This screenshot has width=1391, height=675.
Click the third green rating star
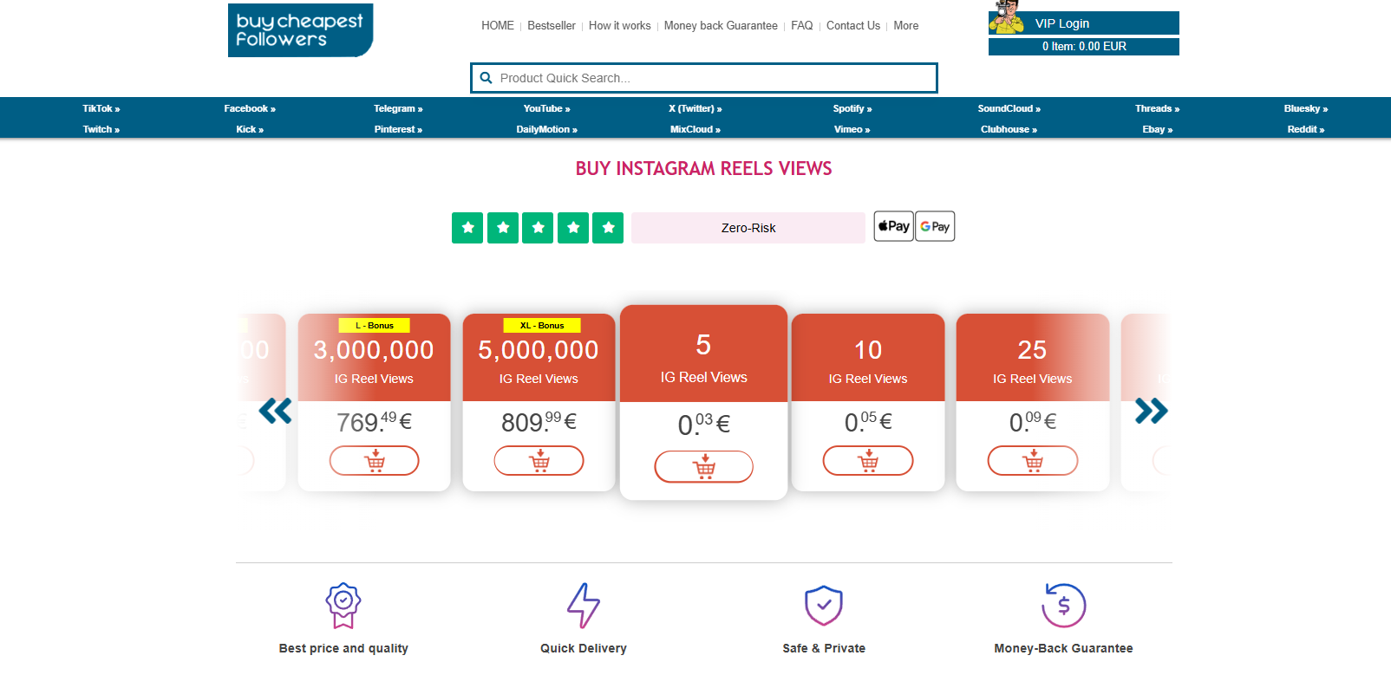(538, 228)
